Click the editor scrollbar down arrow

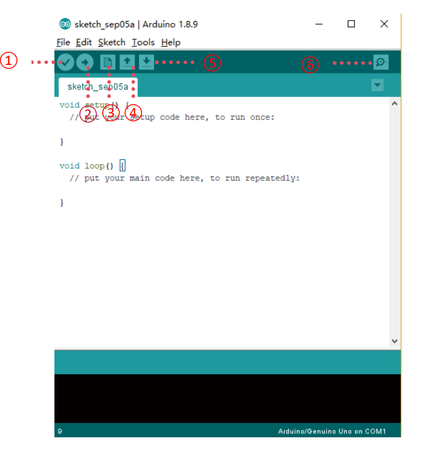394,341
